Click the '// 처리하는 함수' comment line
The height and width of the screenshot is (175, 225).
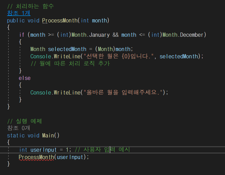[30, 6]
